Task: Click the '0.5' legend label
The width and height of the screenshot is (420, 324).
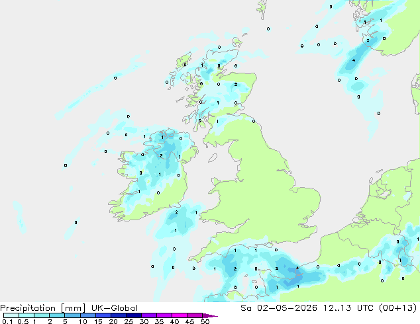Action: coord(23,321)
